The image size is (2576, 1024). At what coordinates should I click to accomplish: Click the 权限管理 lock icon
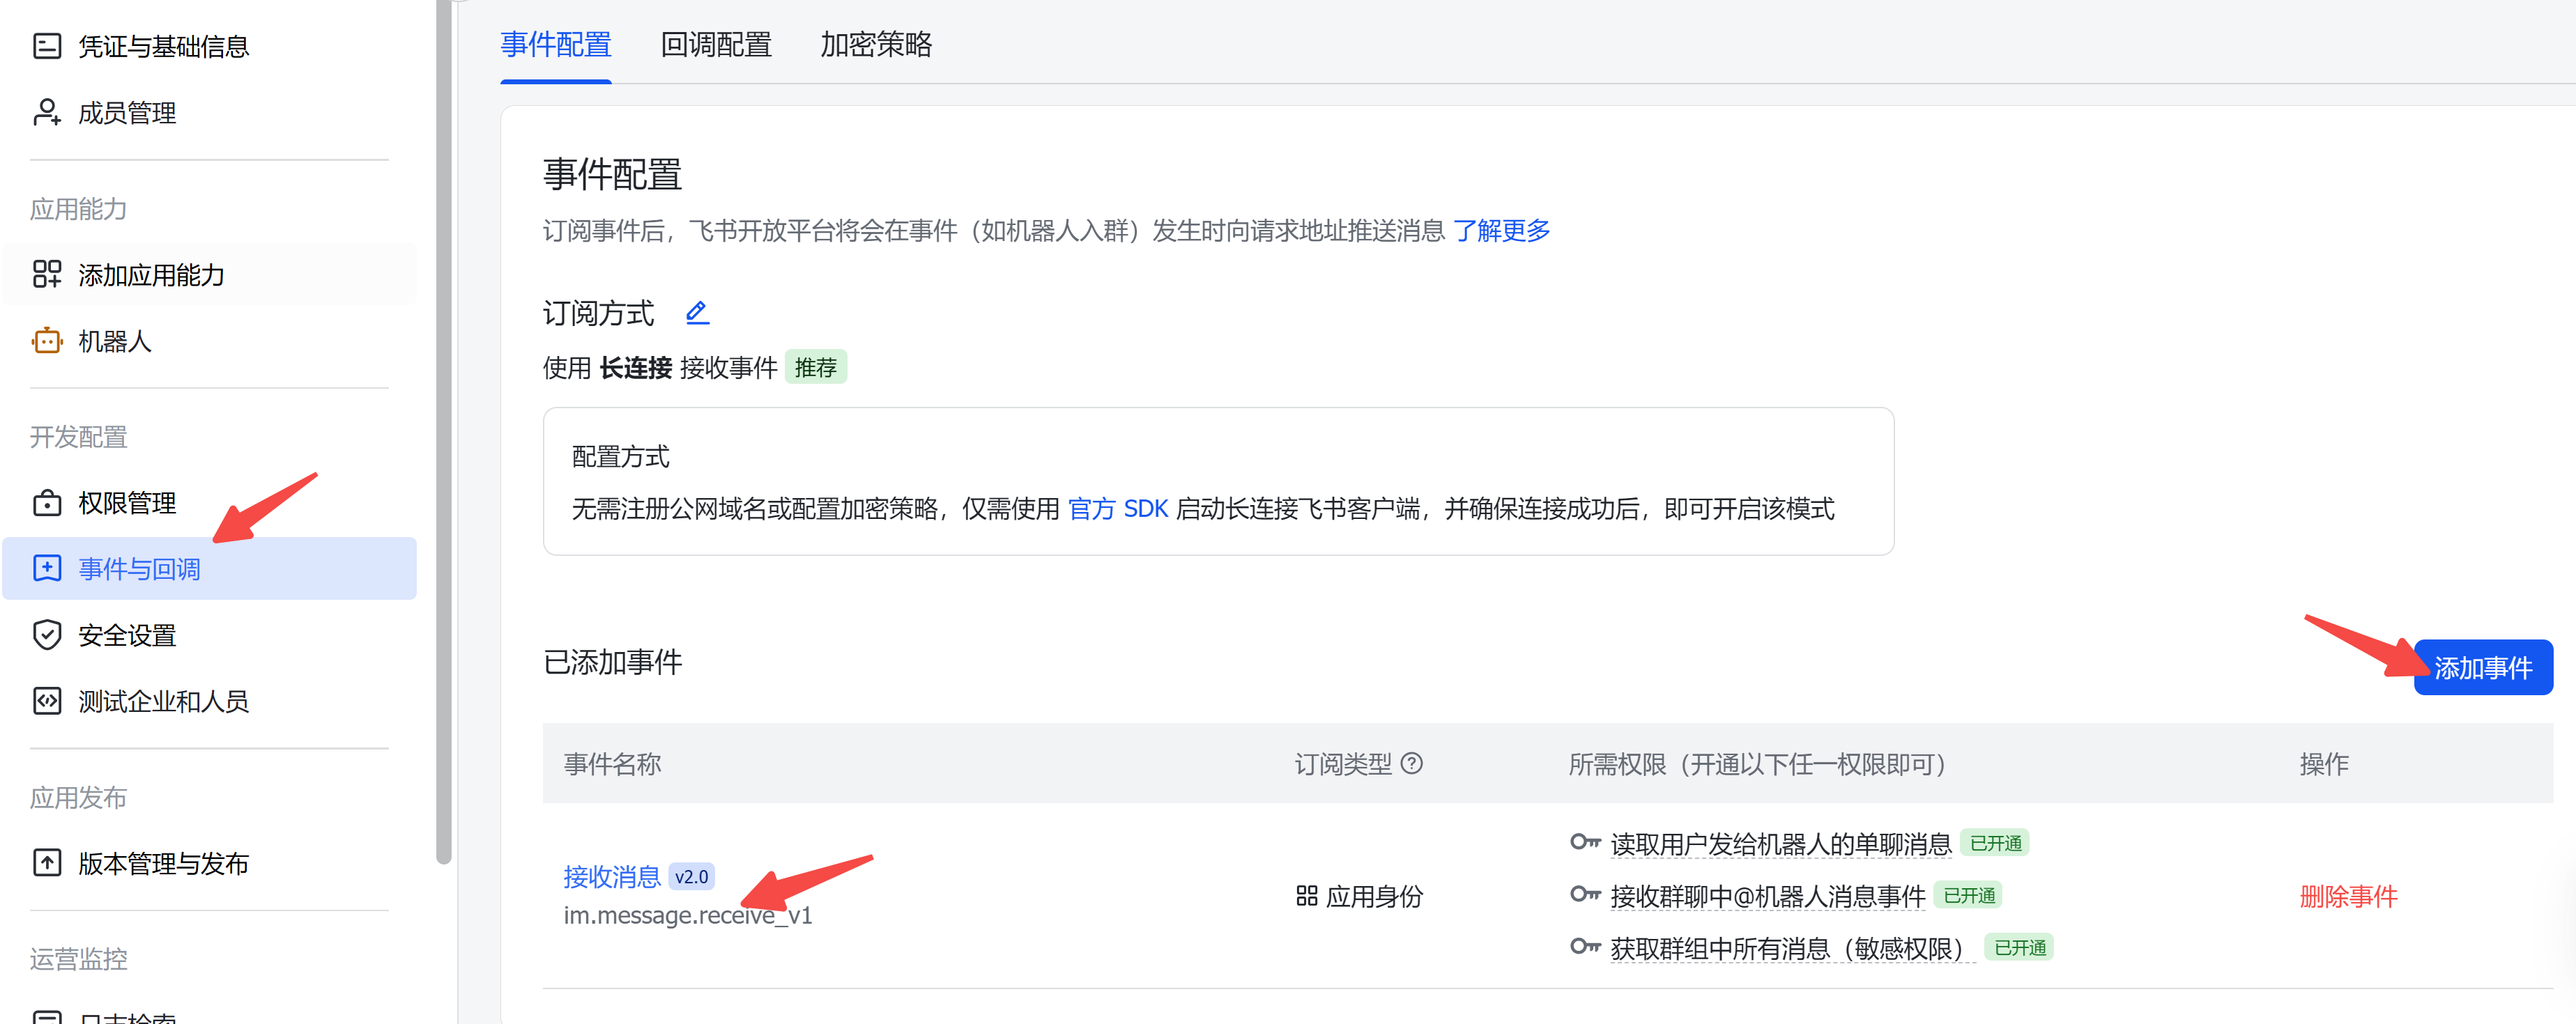[47, 502]
